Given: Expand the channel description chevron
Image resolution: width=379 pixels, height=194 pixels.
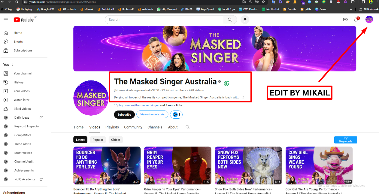Looking at the screenshot, I should (x=243, y=97).
